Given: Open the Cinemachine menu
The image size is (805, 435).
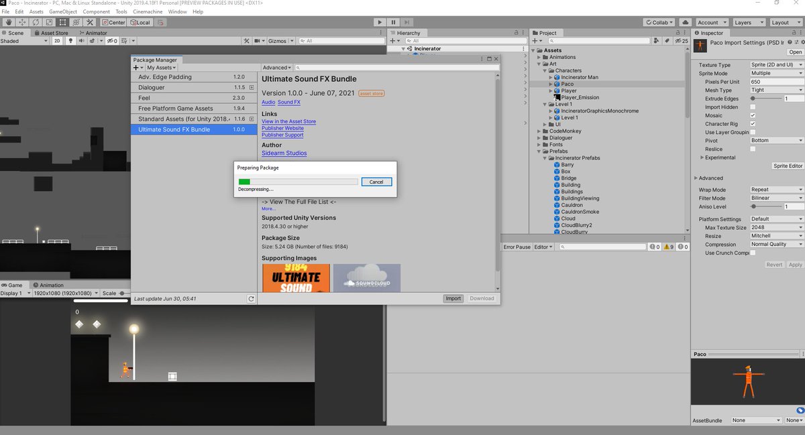Looking at the screenshot, I should [x=147, y=11].
